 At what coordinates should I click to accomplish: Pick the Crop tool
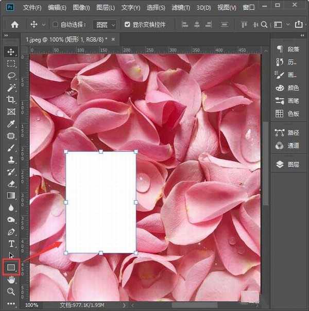[x=11, y=99]
